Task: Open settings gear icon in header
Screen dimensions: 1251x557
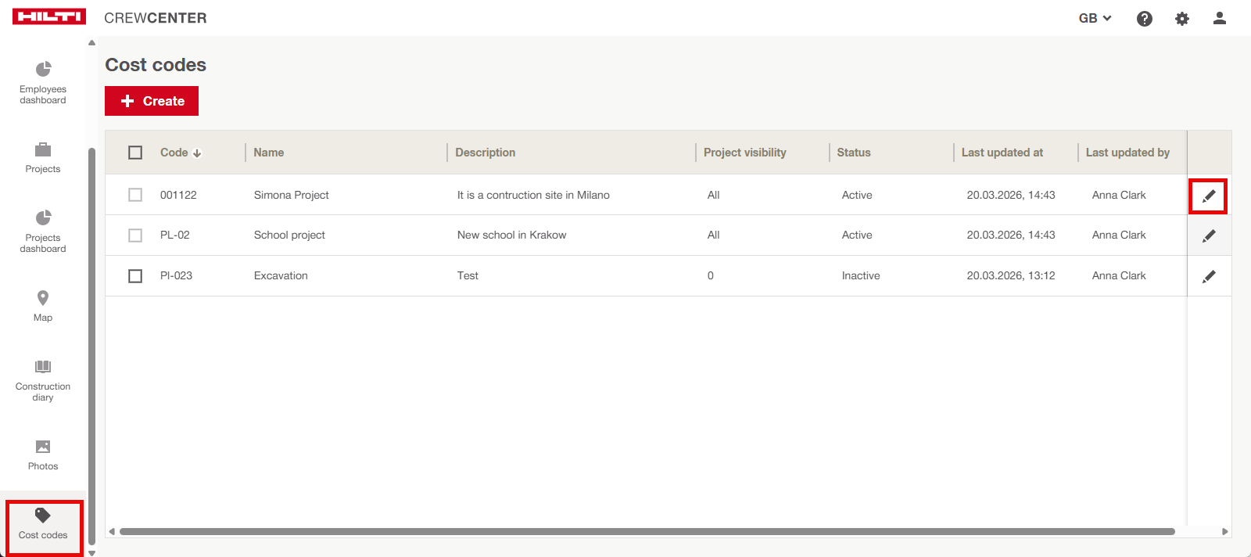Action: pos(1181,19)
